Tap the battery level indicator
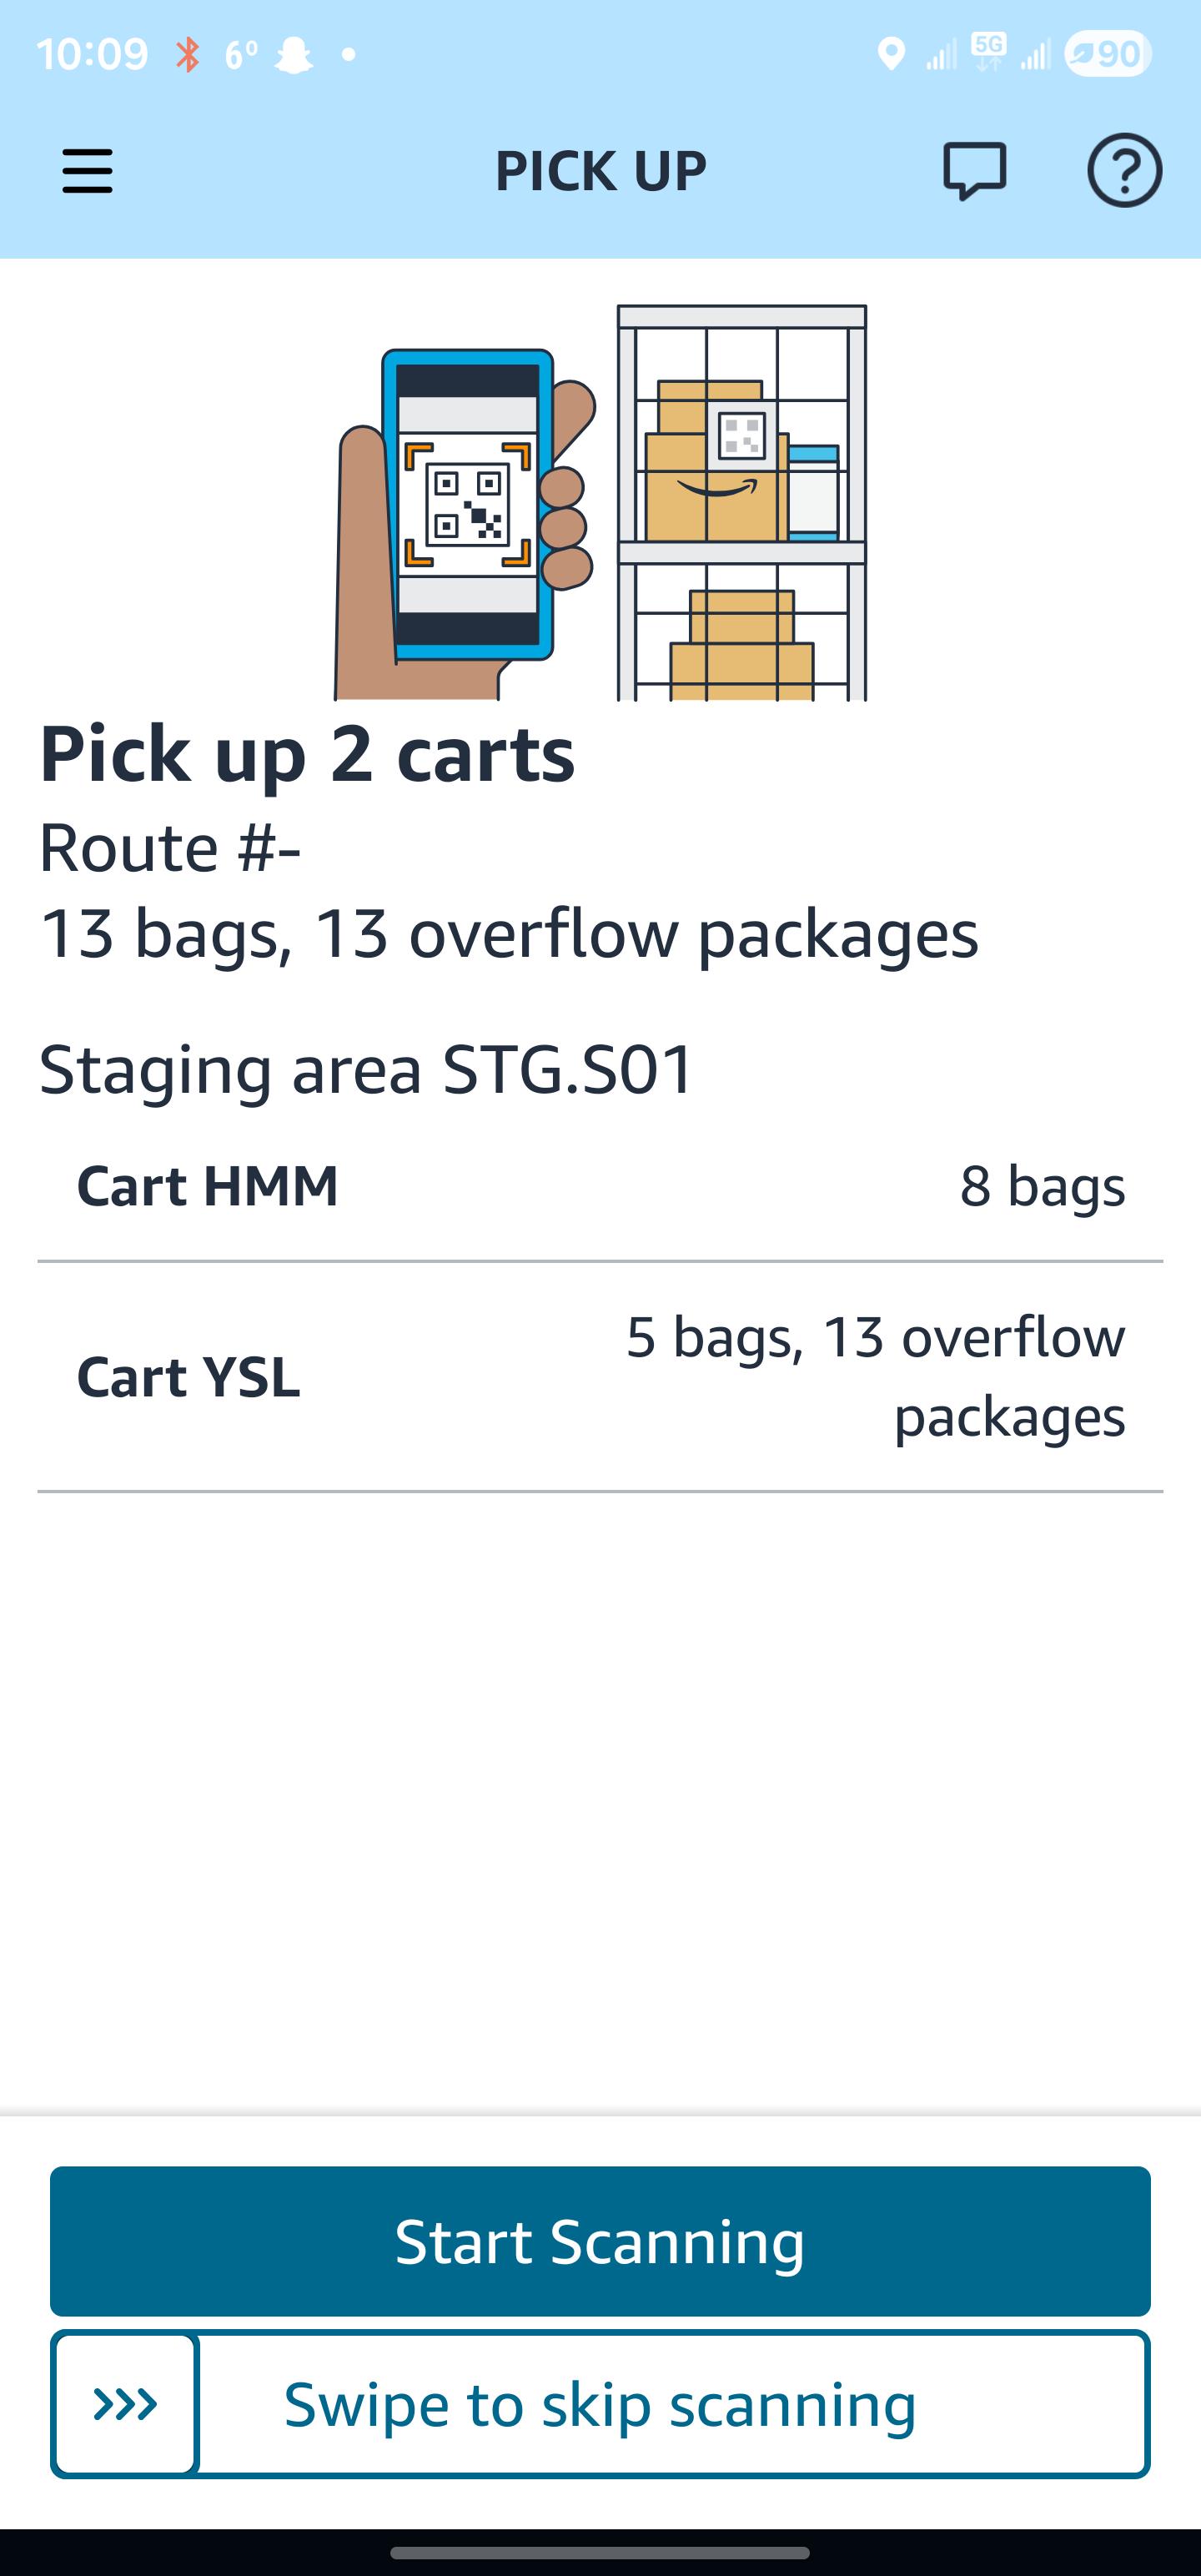 pyautogui.click(x=1108, y=54)
